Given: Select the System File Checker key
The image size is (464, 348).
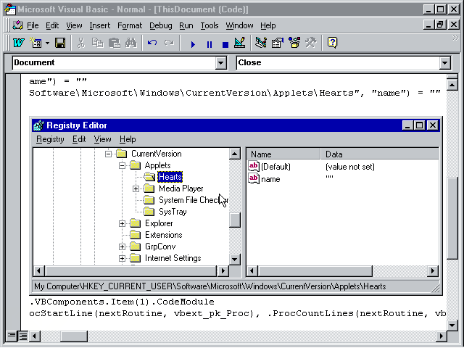Looking at the screenshot, I should pyautogui.click(x=194, y=200).
